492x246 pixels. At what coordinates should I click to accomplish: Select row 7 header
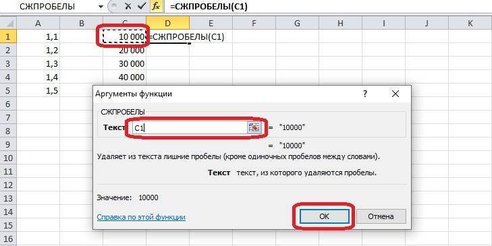click(x=8, y=118)
